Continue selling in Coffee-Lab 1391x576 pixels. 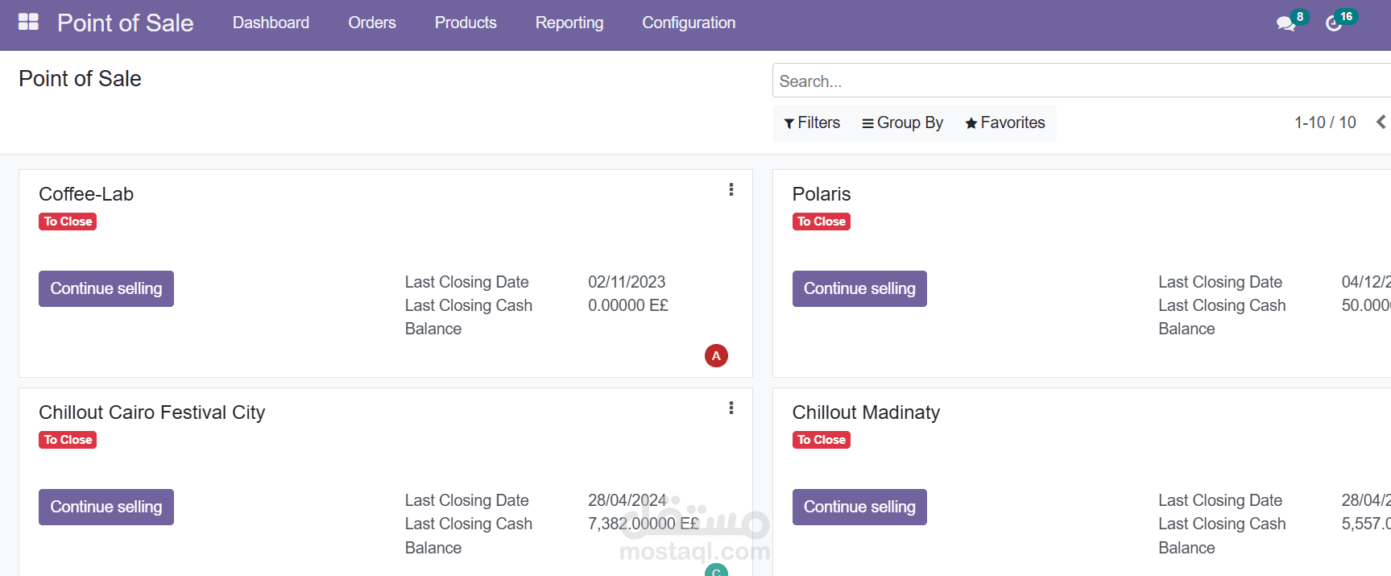[x=106, y=288]
